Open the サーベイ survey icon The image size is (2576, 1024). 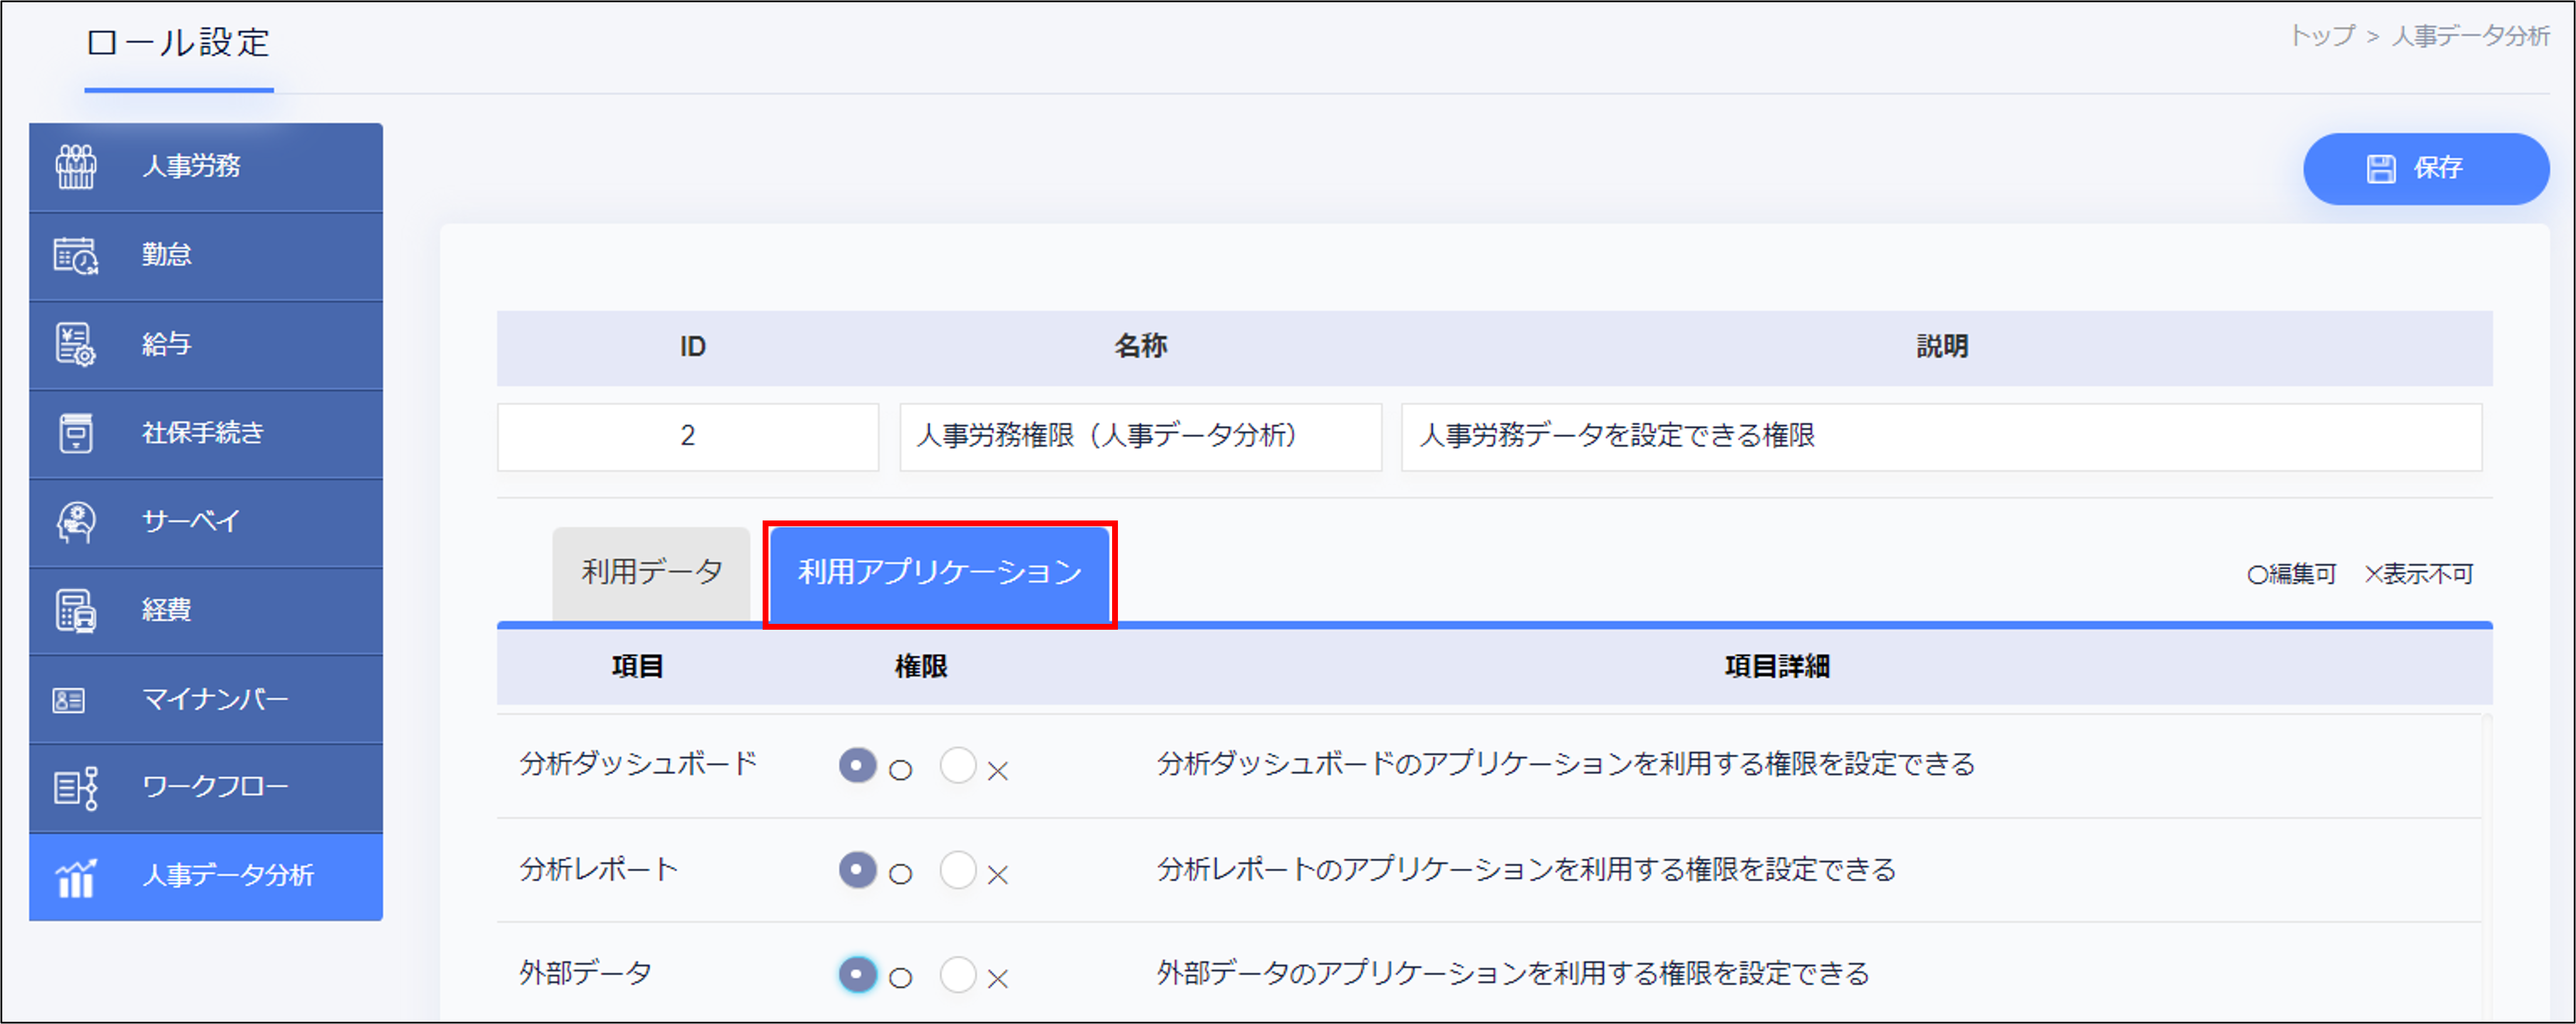click(76, 522)
